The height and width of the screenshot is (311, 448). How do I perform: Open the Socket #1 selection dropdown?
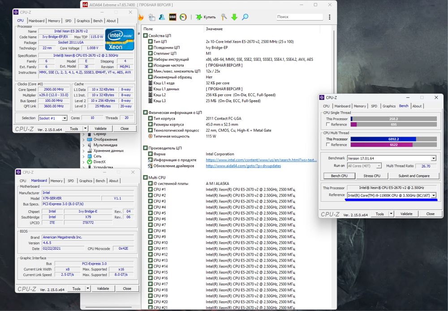[65, 118]
